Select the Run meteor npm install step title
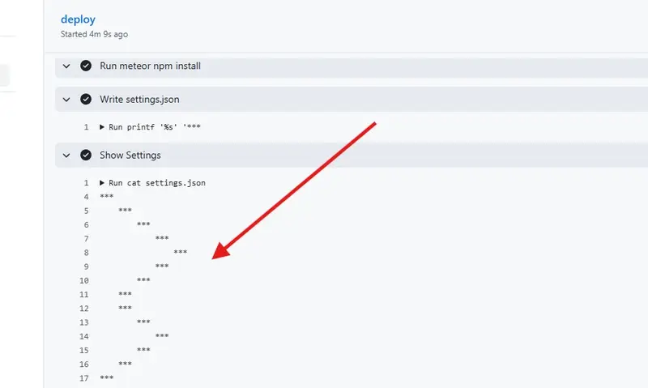The height and width of the screenshot is (388, 648). pos(150,66)
